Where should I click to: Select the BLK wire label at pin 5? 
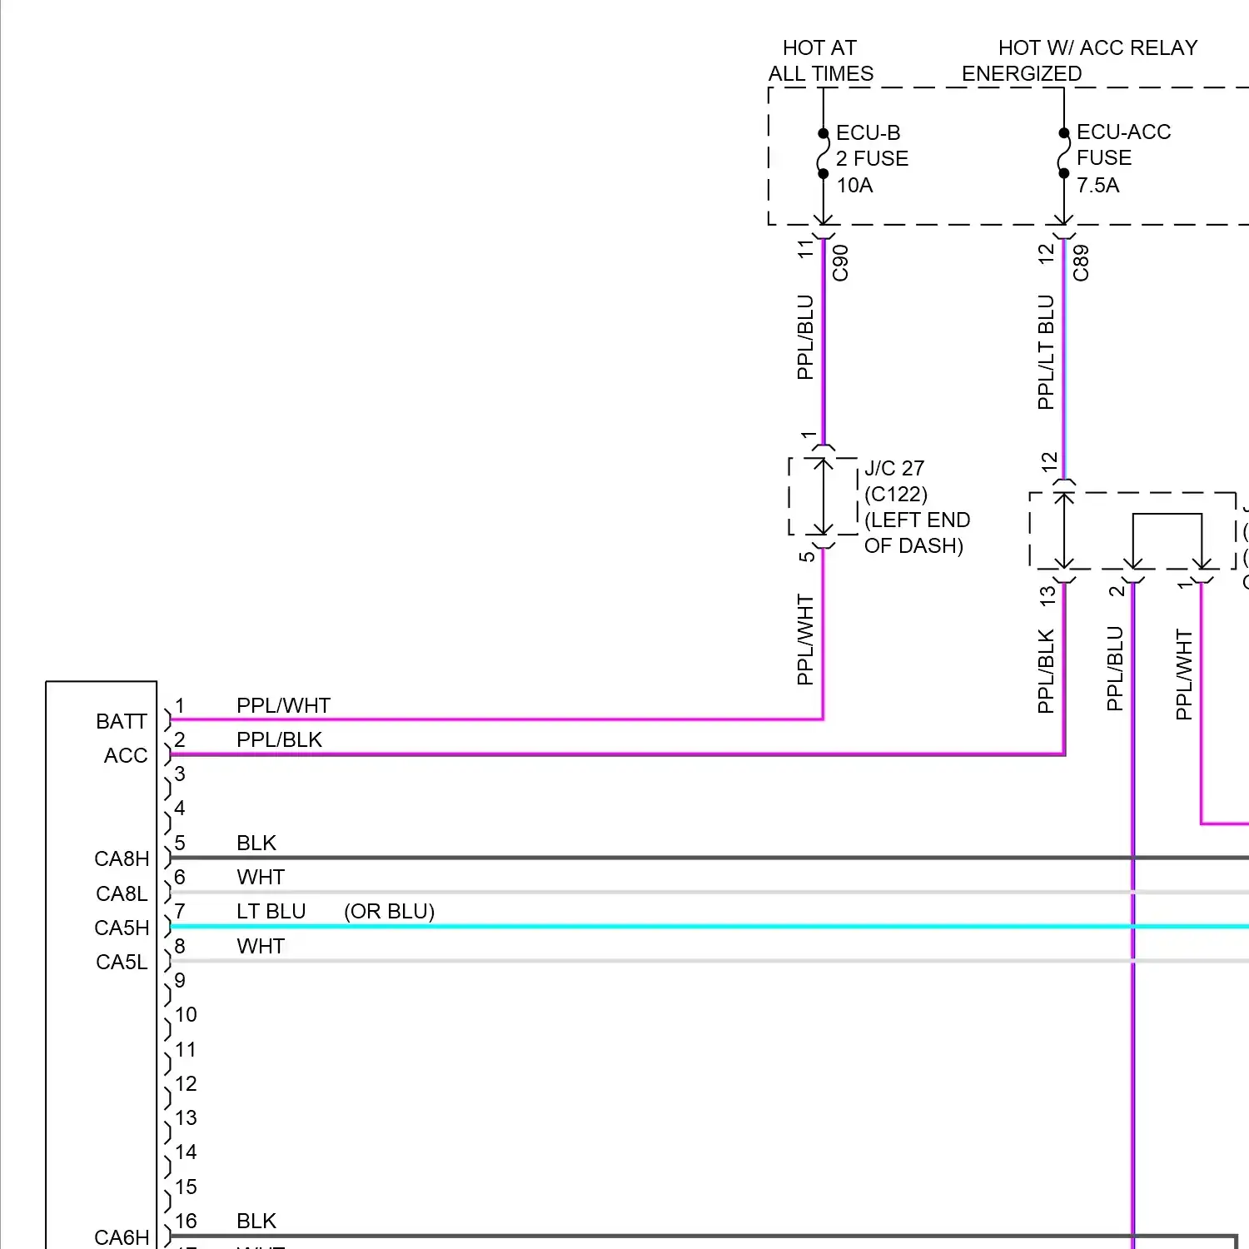[x=256, y=843]
